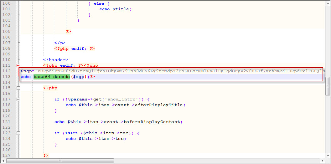Click the horizontal scrollbar thumb

click(x=60, y=161)
